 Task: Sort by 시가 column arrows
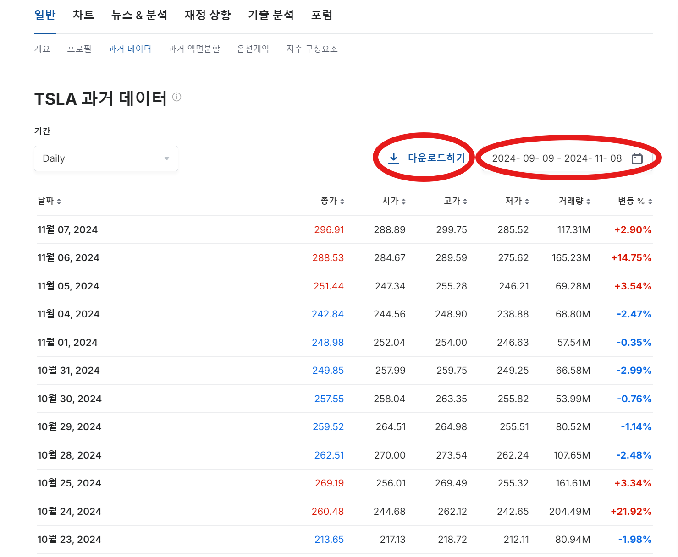[403, 201]
